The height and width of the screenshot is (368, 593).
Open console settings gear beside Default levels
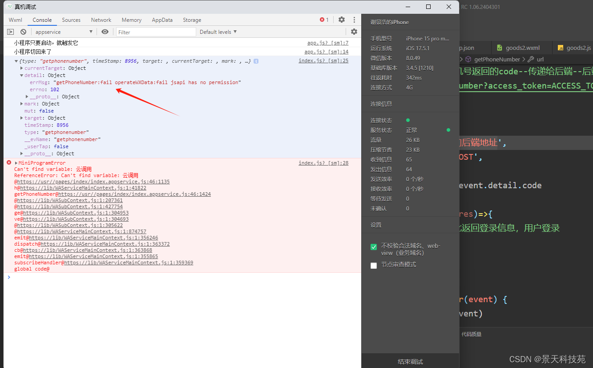[354, 32]
